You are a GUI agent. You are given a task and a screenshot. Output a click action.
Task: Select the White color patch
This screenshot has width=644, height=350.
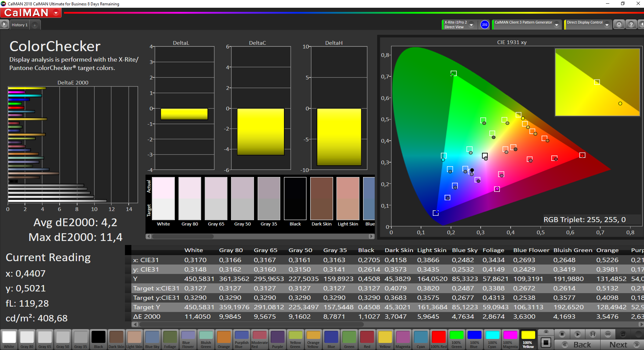click(x=9, y=339)
